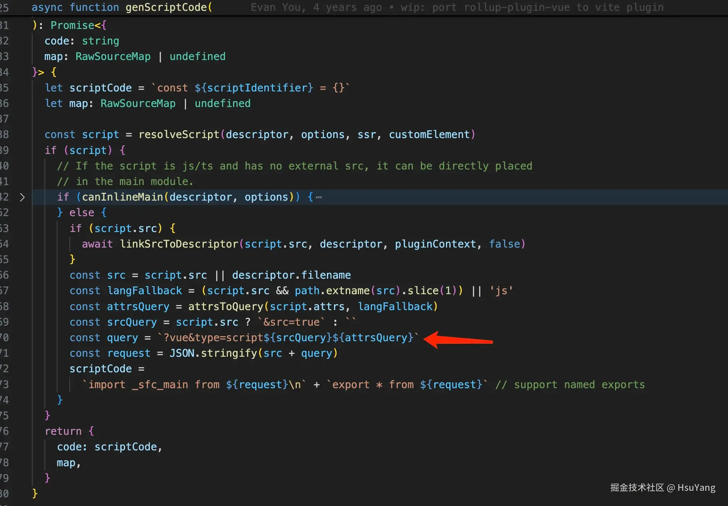Viewport: 728px width, 506px height.
Task: Click 'false' argument in linkSrcToDescriptor call
Action: [x=504, y=244]
